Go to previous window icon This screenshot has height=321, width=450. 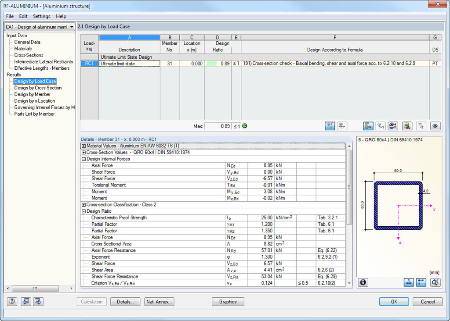click(x=26, y=302)
